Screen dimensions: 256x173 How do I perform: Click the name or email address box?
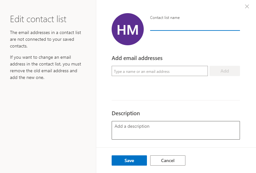pos(160,71)
